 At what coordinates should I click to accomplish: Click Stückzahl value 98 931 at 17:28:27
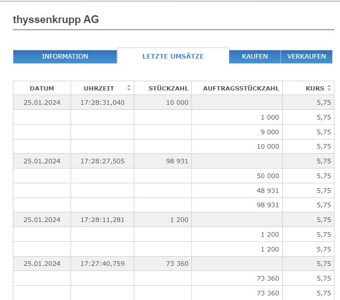point(177,161)
